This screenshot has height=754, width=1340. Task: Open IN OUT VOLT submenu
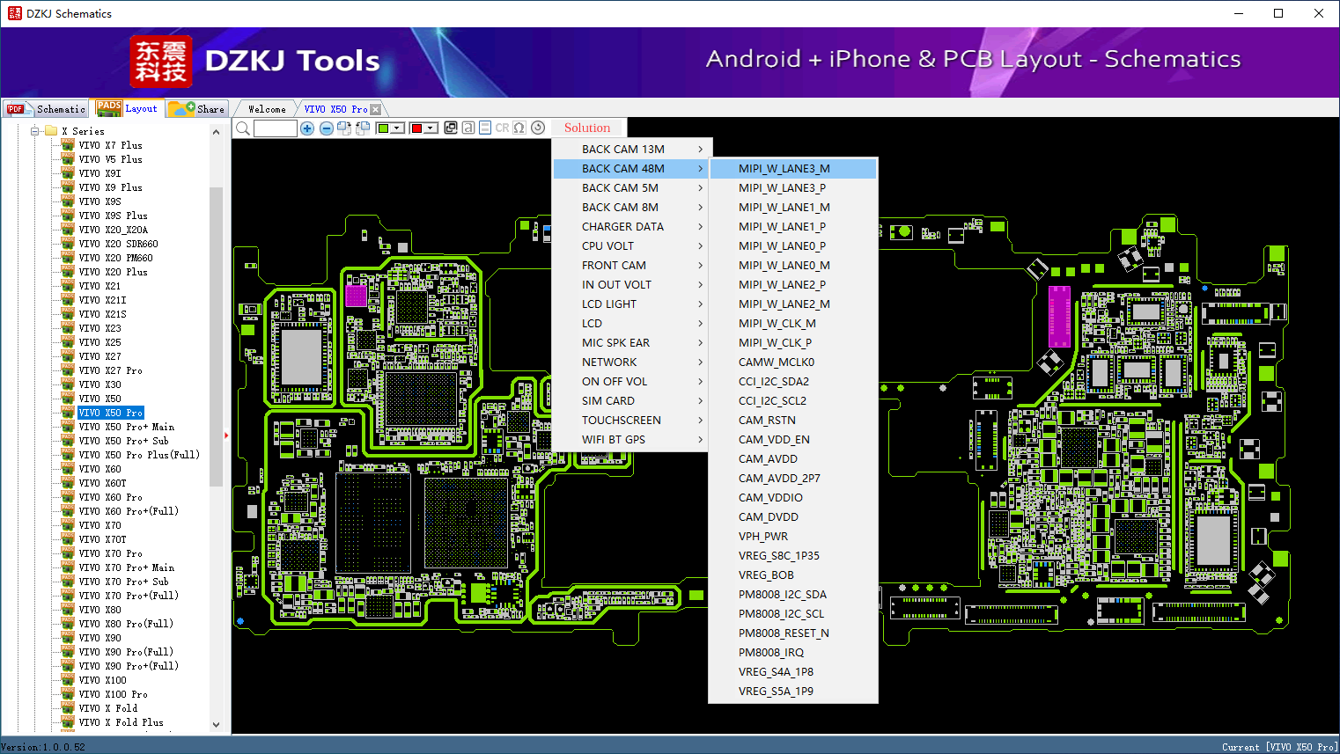coord(631,285)
